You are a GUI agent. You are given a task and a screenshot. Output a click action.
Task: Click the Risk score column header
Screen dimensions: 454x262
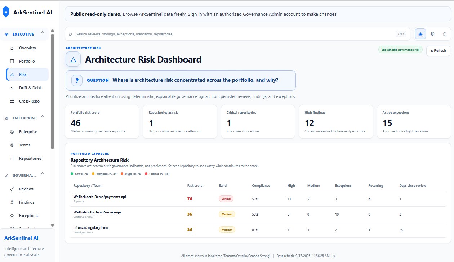coord(195,186)
